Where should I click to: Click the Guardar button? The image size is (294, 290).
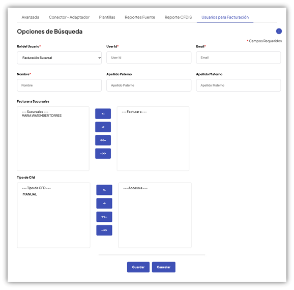tap(138, 267)
